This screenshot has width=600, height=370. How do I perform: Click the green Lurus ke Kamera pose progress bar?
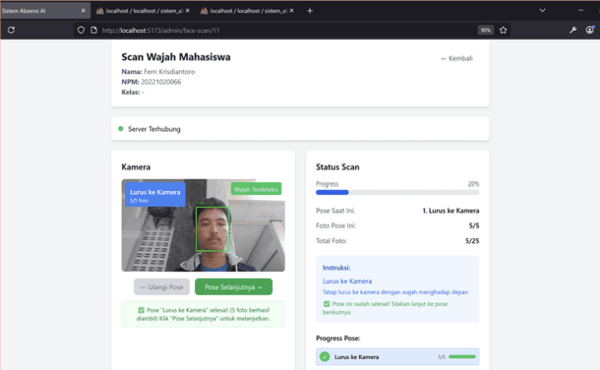[462, 356]
